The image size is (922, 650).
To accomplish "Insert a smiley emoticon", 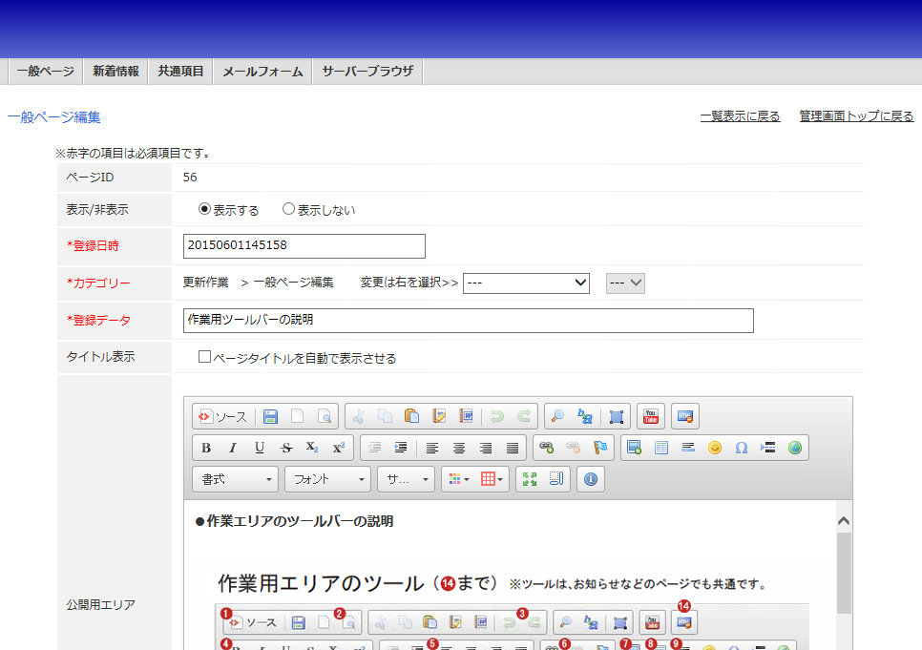I will pos(714,448).
